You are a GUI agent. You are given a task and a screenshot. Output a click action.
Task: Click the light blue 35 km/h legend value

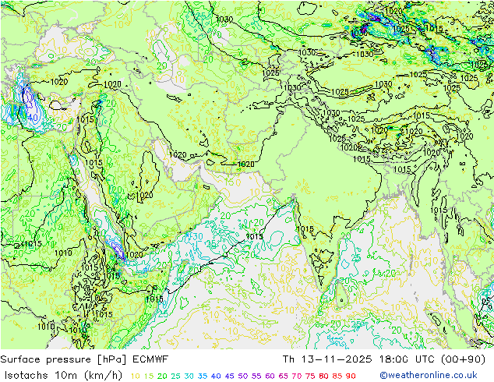tap(203, 376)
